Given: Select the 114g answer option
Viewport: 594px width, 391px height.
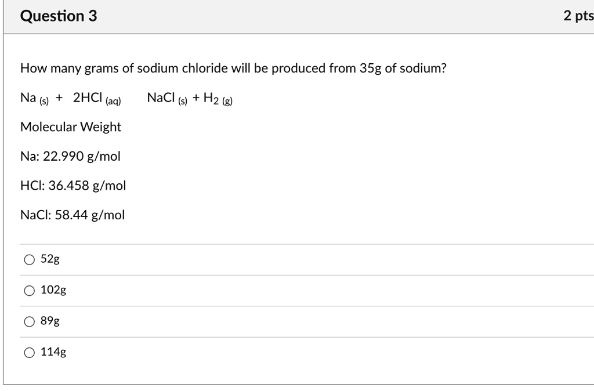Looking at the screenshot, I should (x=30, y=352).
